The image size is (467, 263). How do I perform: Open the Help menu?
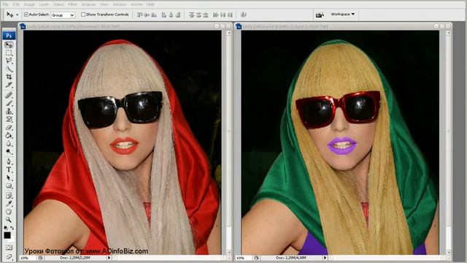point(150,4)
